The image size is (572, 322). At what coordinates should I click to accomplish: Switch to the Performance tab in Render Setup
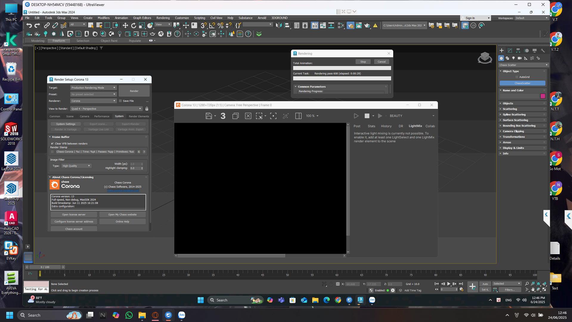click(x=102, y=116)
